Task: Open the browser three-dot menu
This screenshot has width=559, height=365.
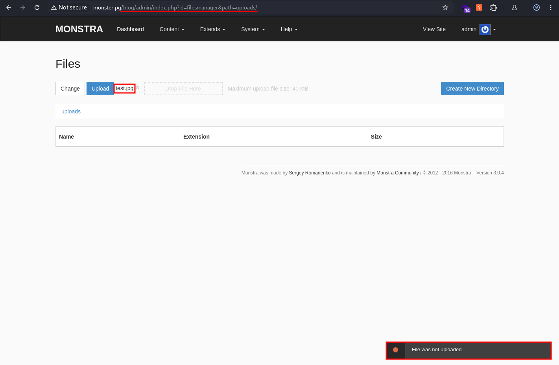Action: coord(551,7)
